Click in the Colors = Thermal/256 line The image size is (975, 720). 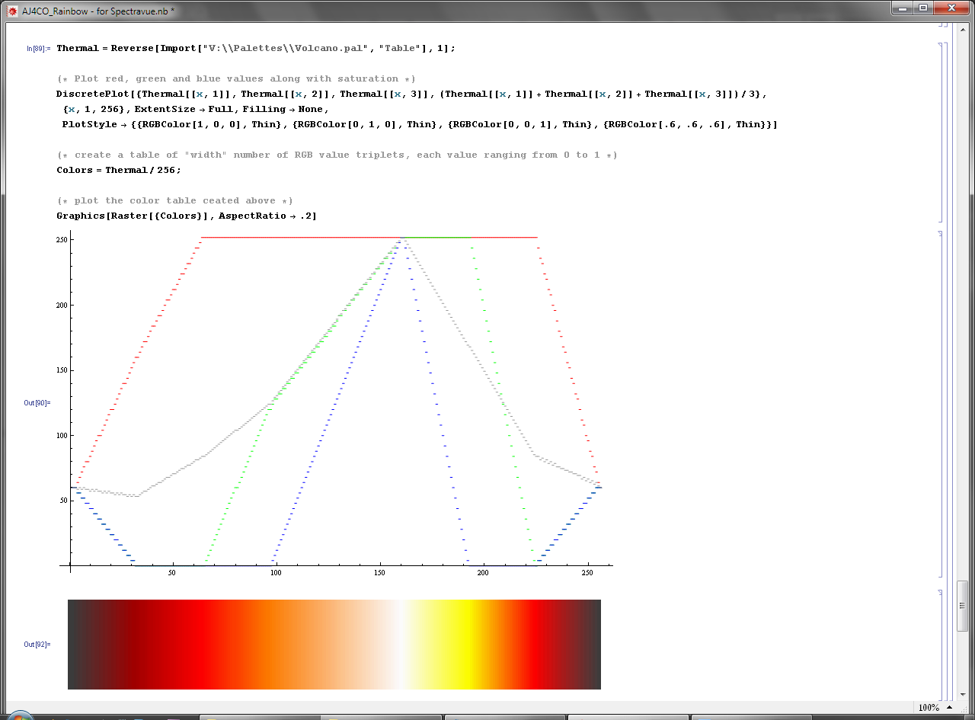point(119,170)
